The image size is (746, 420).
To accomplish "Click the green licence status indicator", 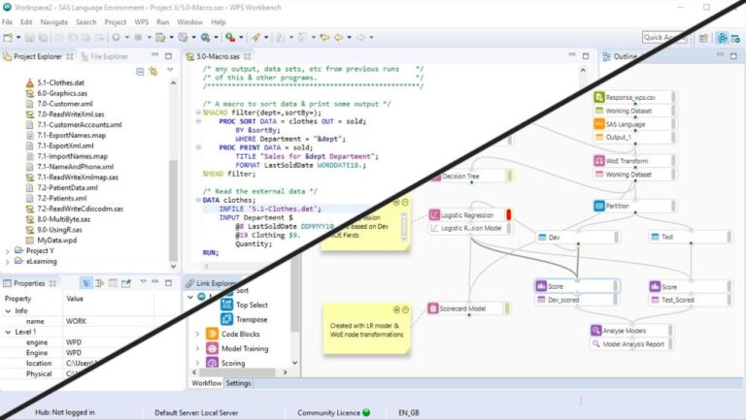I will coord(366,413).
